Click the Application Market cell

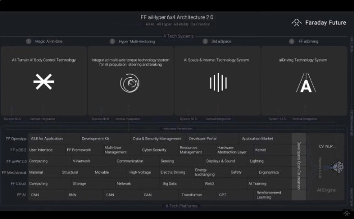click(x=265, y=139)
